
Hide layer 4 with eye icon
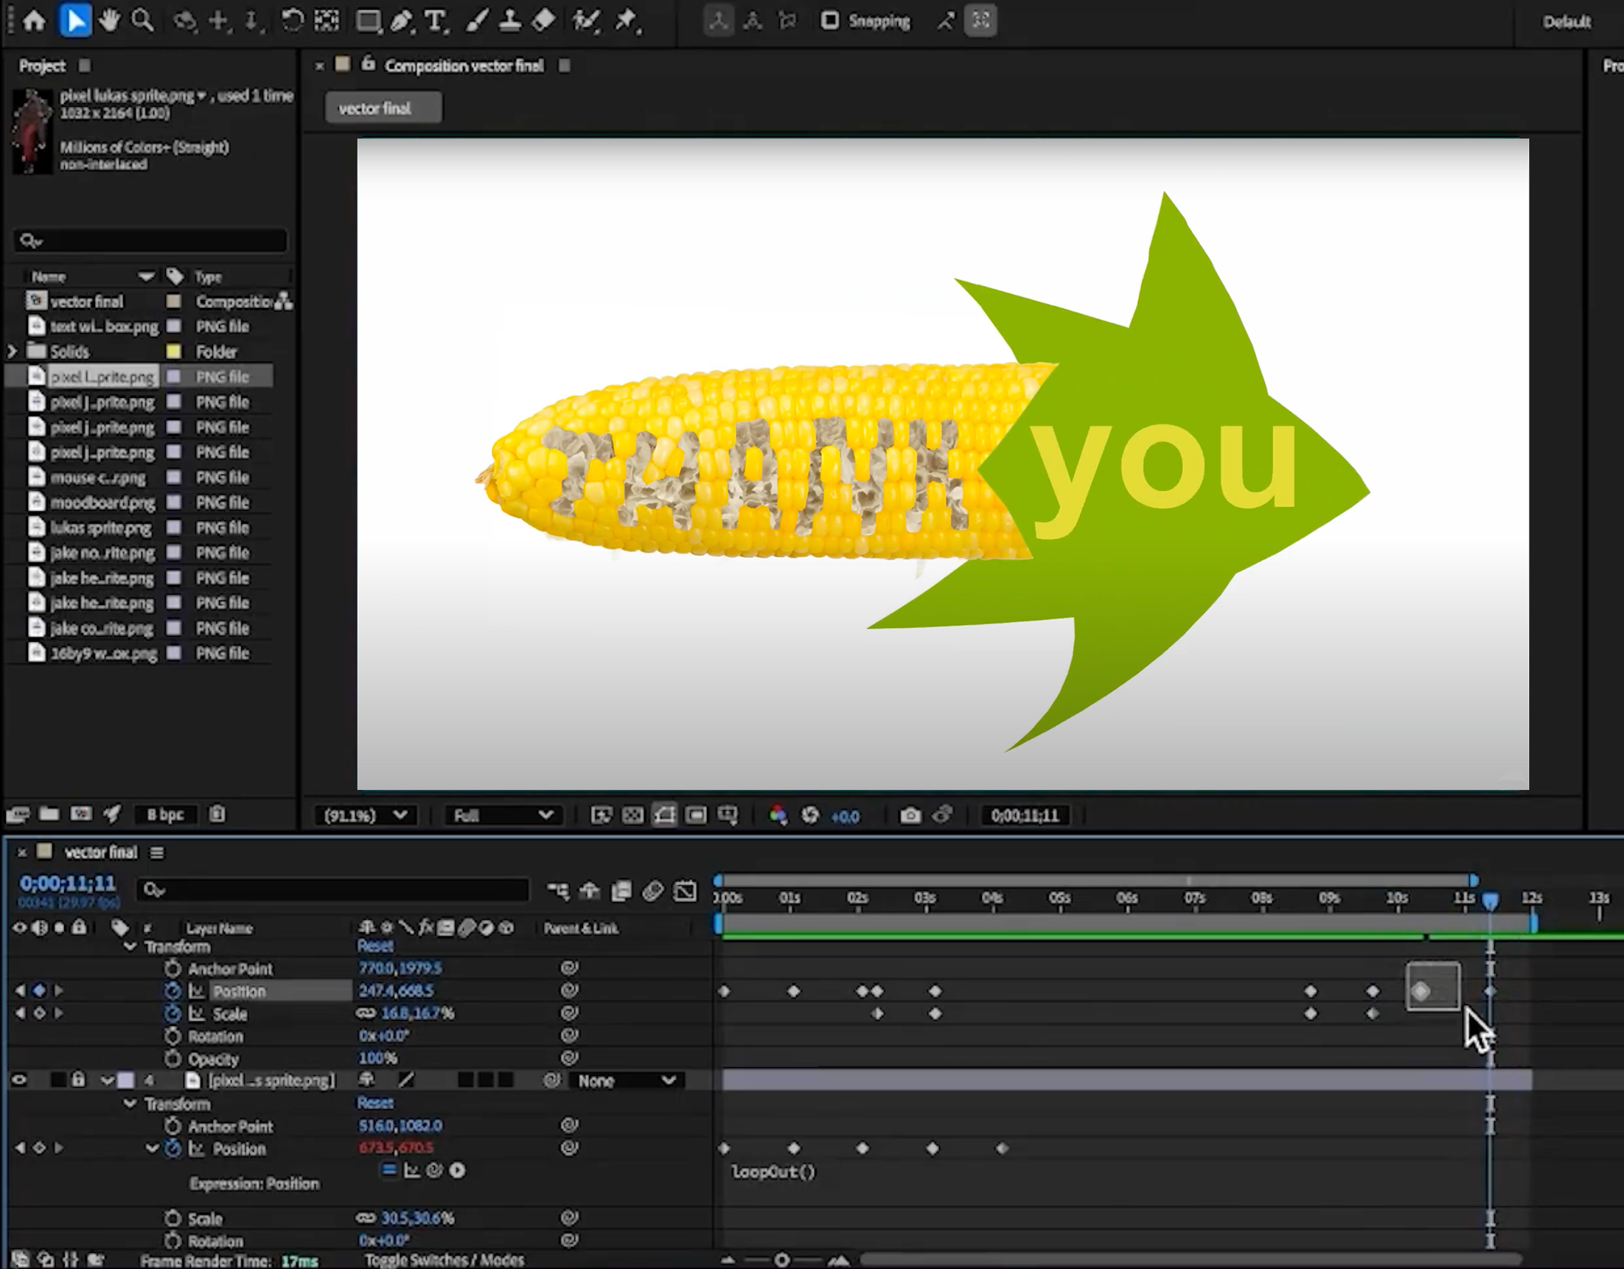19,1080
